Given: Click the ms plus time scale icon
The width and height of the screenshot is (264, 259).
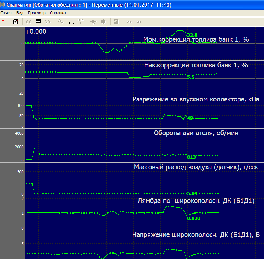Looking at the screenshot, I should 81,21.
